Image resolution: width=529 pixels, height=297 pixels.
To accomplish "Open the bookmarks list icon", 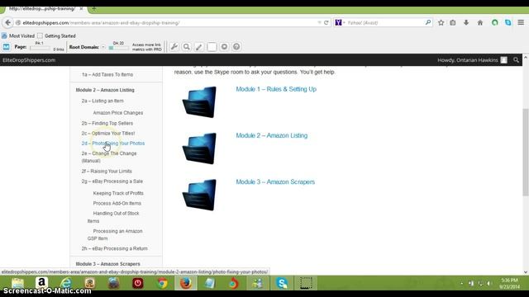I will (453, 23).
